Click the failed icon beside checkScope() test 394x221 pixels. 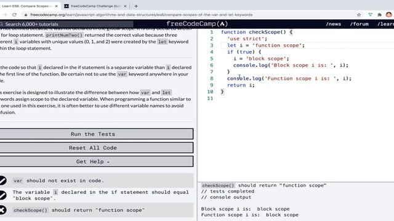[2, 210]
